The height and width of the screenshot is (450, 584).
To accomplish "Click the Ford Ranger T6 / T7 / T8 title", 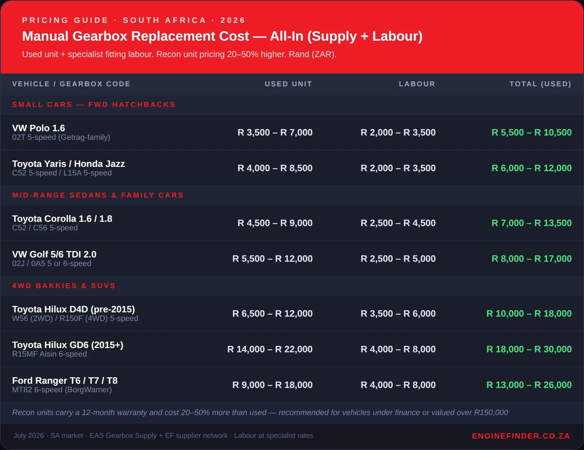I will tap(65, 380).
